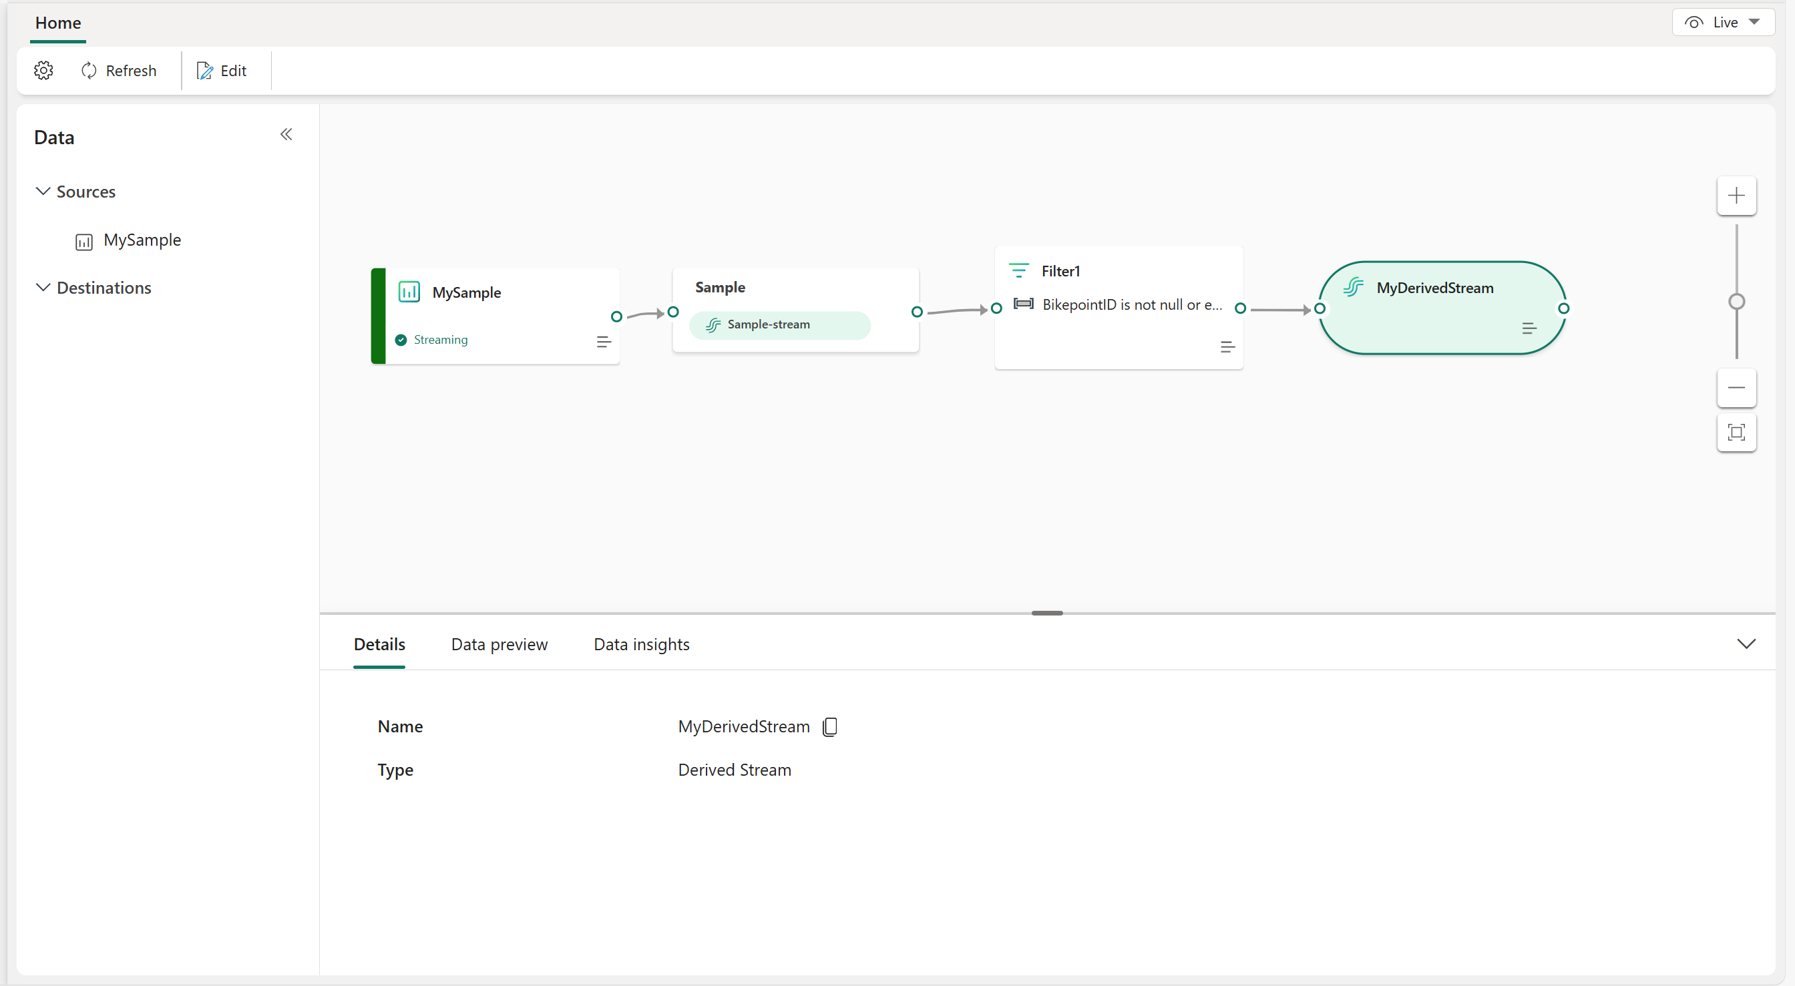Collapse the bottom details panel
1795x986 pixels.
1746,644
